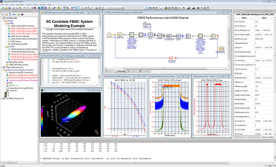Click the ModType row in Design Variables
This screenshot has height=167, width=276.
point(254,73)
